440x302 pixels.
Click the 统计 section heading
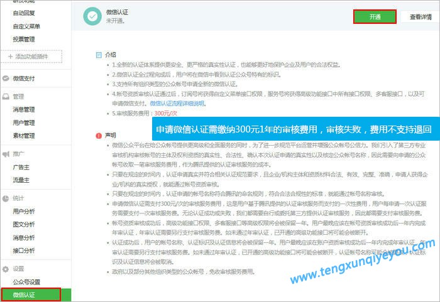point(18,198)
